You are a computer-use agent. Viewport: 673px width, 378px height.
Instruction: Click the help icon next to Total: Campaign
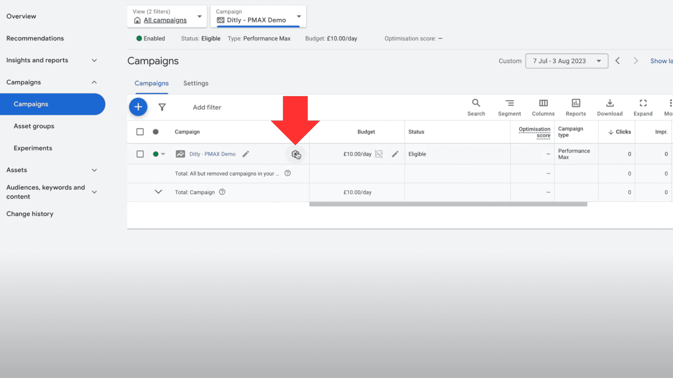pyautogui.click(x=222, y=192)
